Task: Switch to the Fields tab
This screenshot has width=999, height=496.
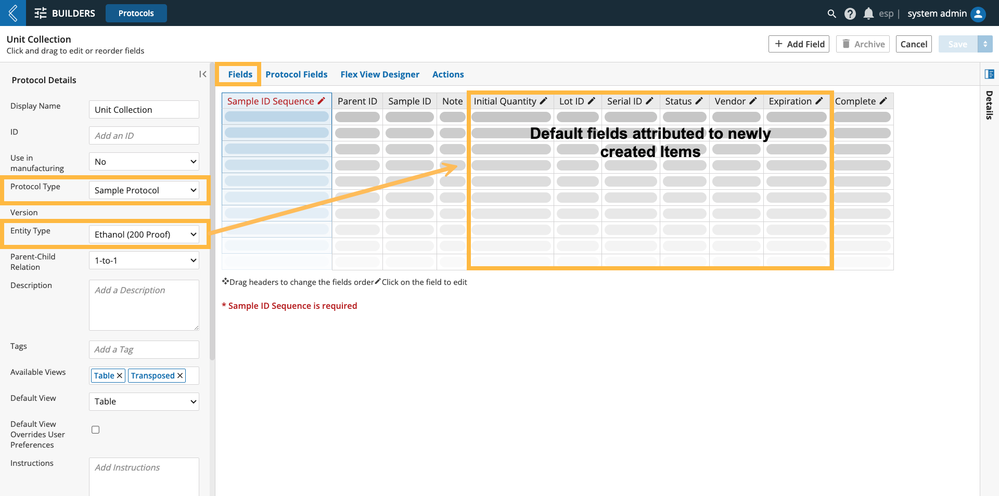Action: point(240,74)
